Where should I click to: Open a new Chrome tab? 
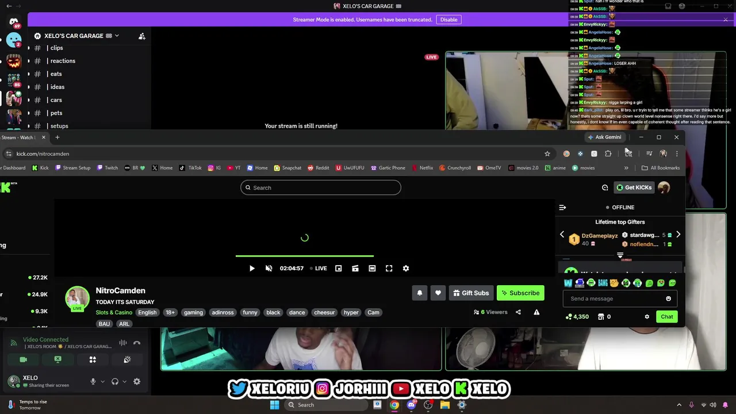[x=57, y=137]
